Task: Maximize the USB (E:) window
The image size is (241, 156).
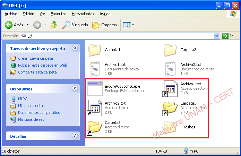Action: [227, 6]
